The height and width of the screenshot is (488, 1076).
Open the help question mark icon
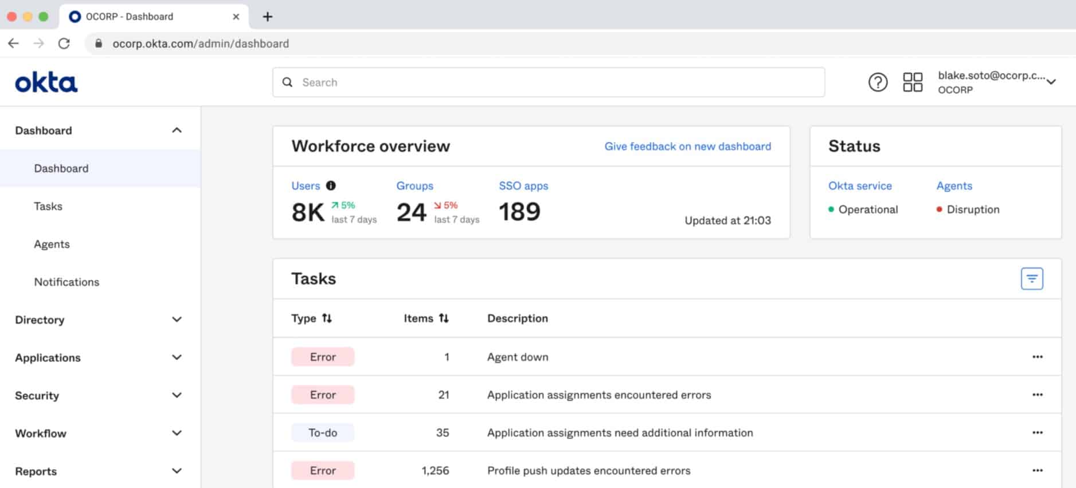click(878, 82)
